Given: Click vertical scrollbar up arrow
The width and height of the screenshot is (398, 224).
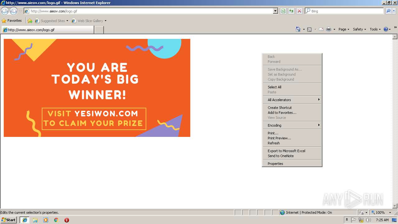Looking at the screenshot, I should (395, 37).
